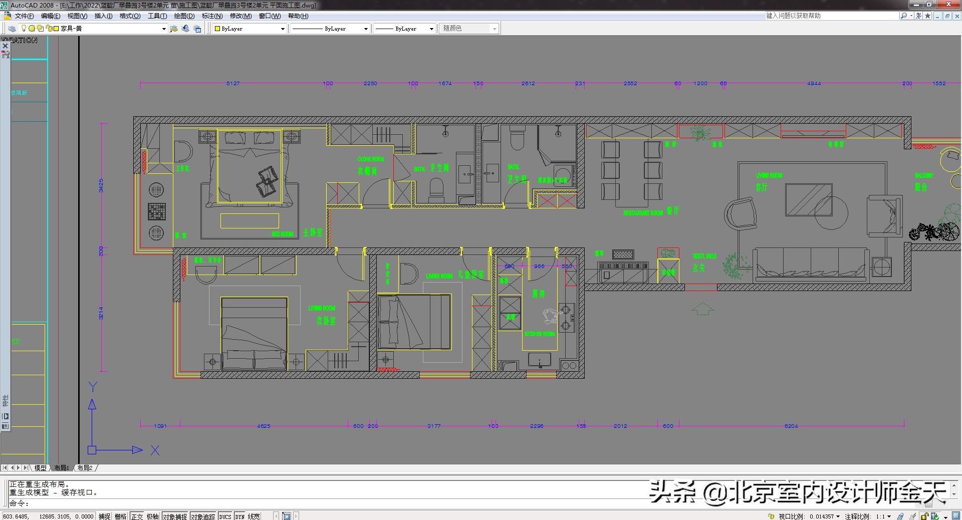962x520 pixels.
Task: Open the 视口比例 viewport scale dropdown
Action: click(x=837, y=516)
